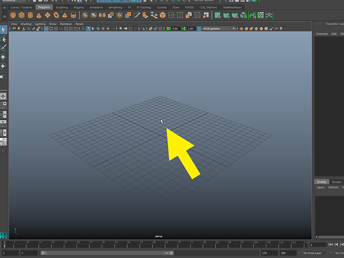Toggle wireframe shading in viewport
The height and width of the screenshot is (258, 344).
83,28
